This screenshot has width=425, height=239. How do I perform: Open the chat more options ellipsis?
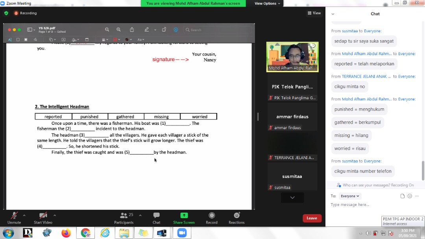[417, 196]
